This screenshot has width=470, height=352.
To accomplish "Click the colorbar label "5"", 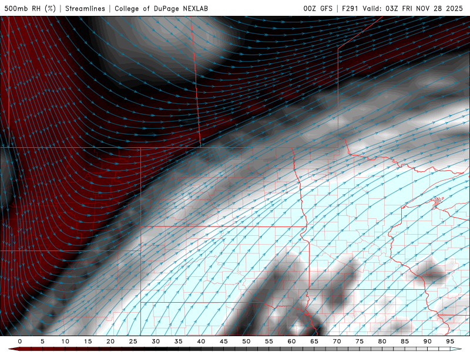I will click(42, 341).
